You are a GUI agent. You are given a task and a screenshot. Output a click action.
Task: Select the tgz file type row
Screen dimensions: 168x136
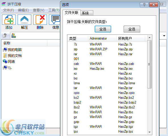coord(107,127)
